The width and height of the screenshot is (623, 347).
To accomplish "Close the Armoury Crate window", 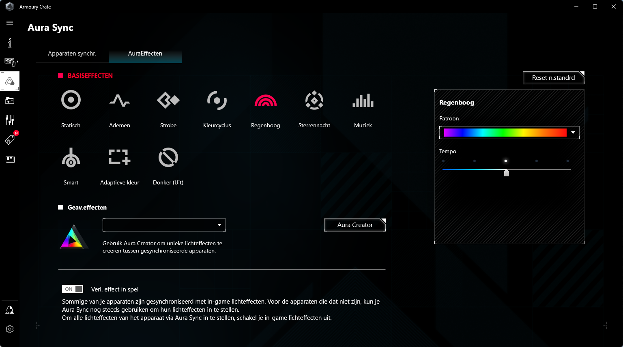I will pyautogui.click(x=614, y=6).
